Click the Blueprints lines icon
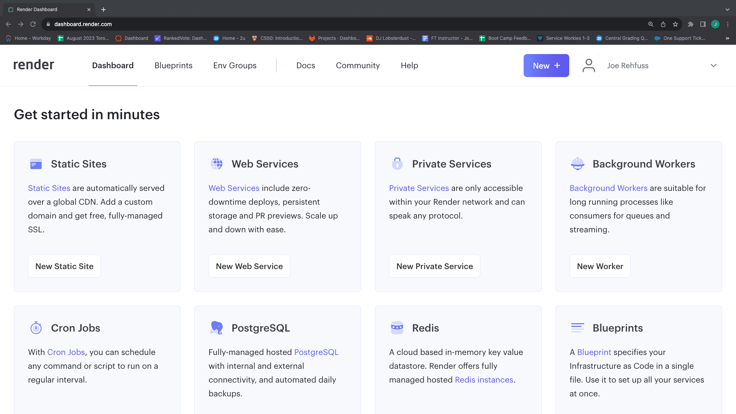 (x=578, y=328)
